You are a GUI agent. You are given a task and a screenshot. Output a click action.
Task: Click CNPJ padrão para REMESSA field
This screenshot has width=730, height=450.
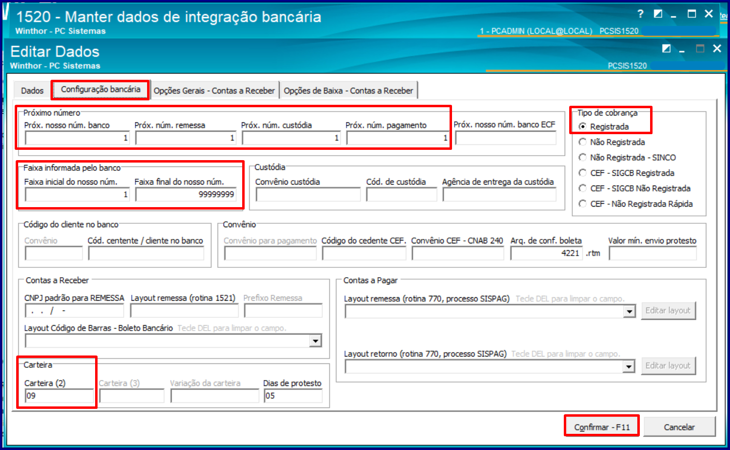(75, 310)
